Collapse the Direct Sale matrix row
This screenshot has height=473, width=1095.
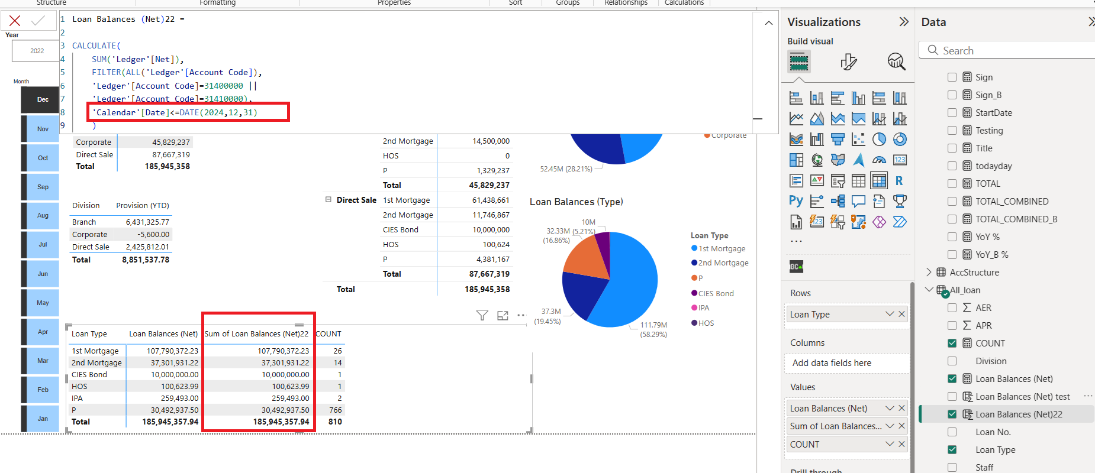click(x=328, y=200)
